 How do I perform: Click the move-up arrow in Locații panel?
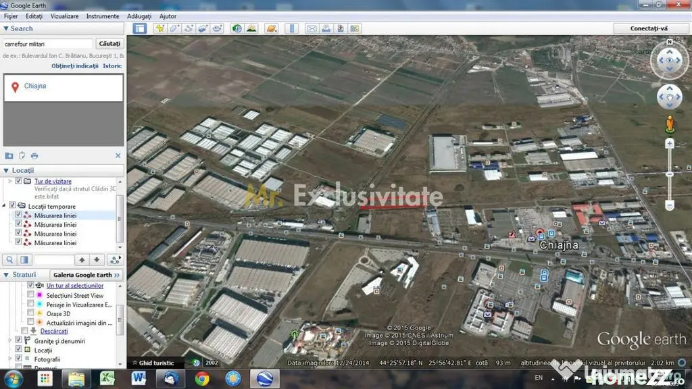tap(82, 260)
